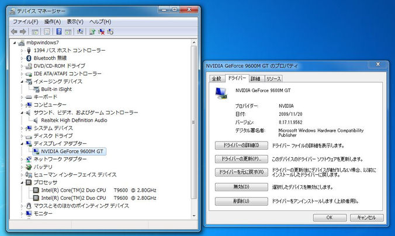Click the tree scrollbar down arrow

tap(194, 216)
